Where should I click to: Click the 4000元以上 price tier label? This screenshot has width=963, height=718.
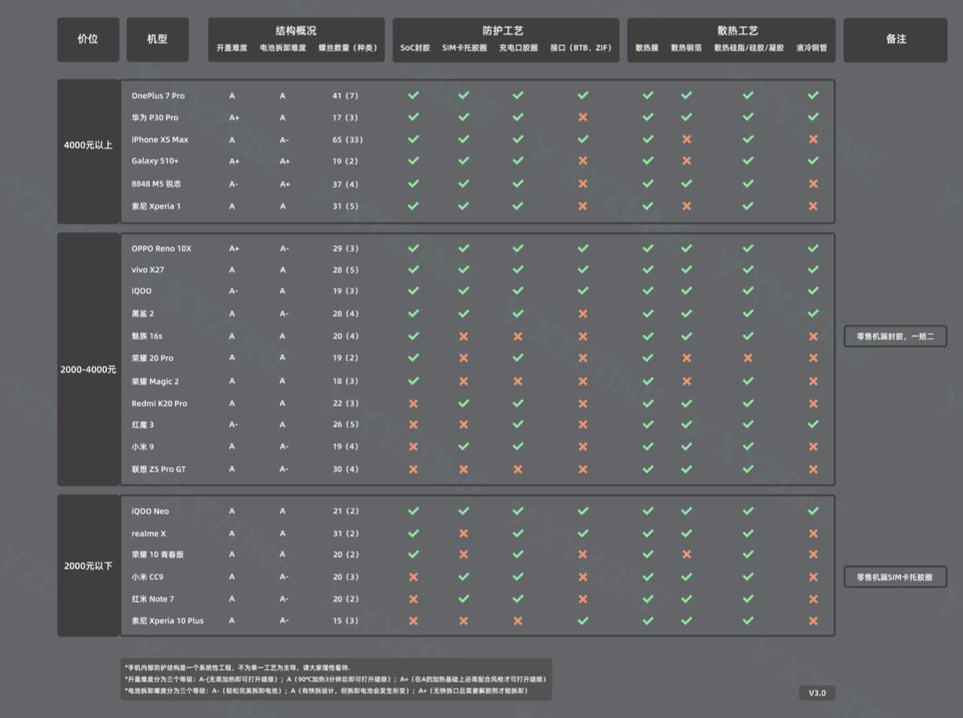point(88,145)
